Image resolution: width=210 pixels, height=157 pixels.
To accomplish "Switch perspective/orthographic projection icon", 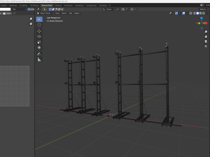I will [206, 46].
